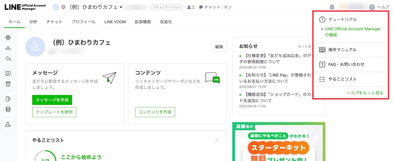Screen dimensions: 394x161
Task: Open LINE Official Account Manager の機能 link
Action: click(353, 32)
